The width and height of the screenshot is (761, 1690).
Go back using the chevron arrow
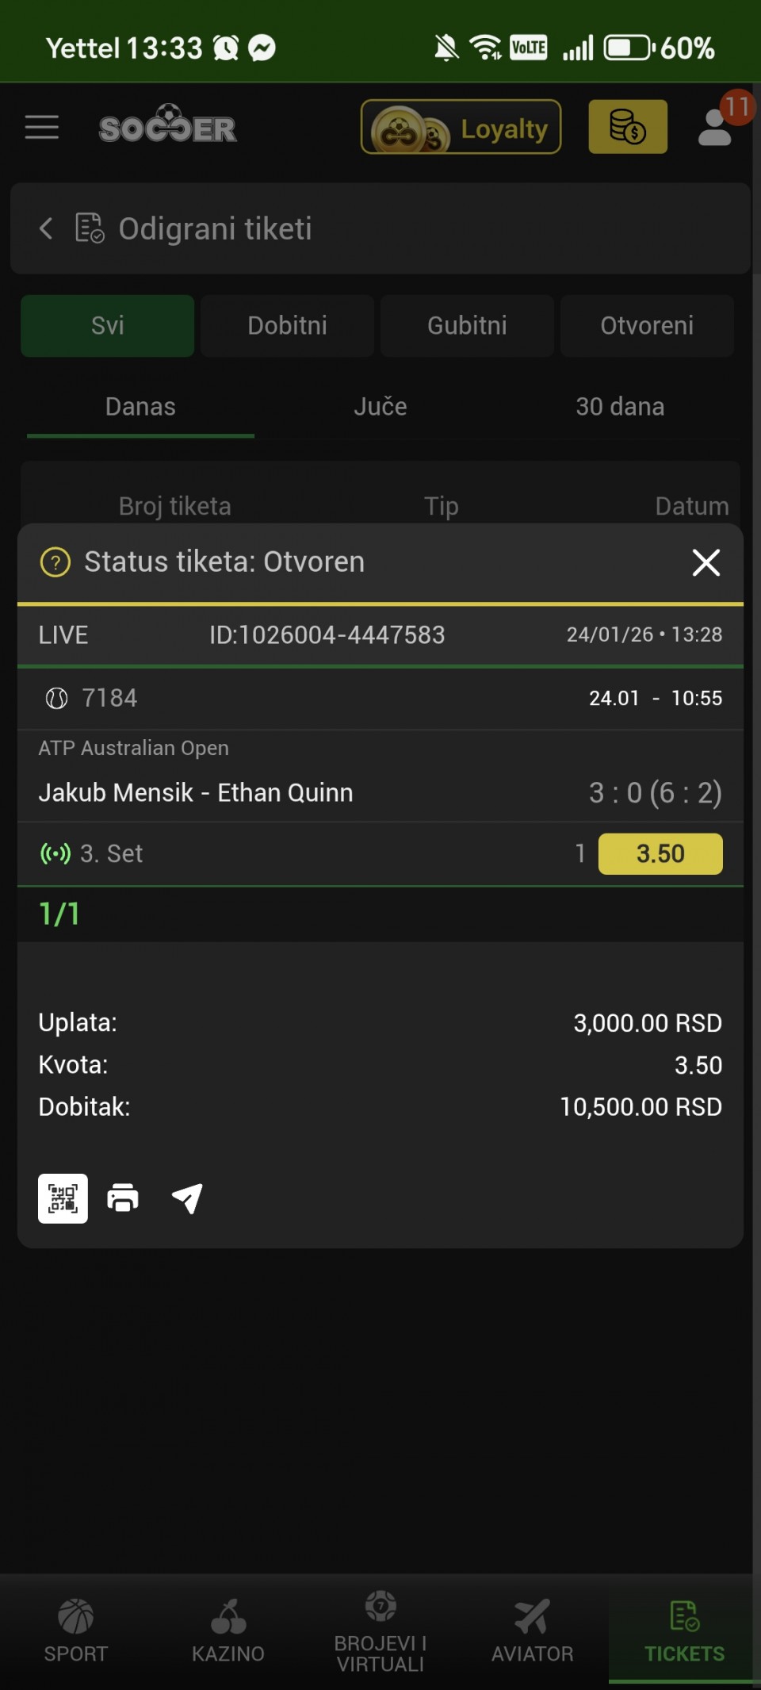pyautogui.click(x=46, y=228)
